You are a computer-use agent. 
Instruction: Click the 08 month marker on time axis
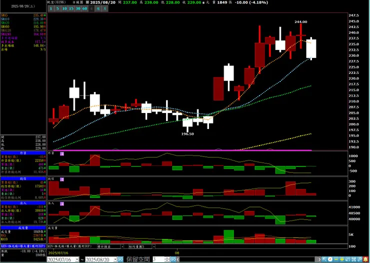(x=177, y=253)
